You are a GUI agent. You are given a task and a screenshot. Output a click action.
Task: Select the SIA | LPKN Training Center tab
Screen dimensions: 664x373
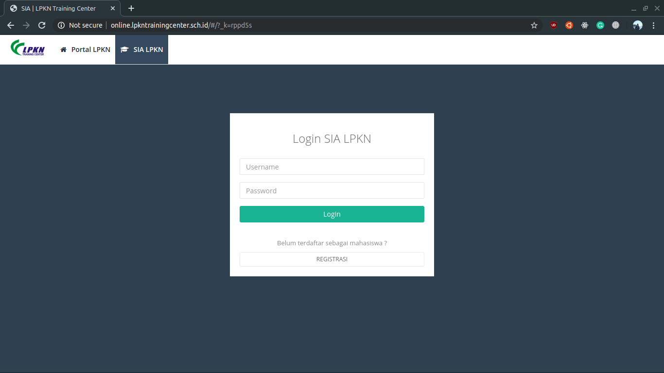point(62,9)
